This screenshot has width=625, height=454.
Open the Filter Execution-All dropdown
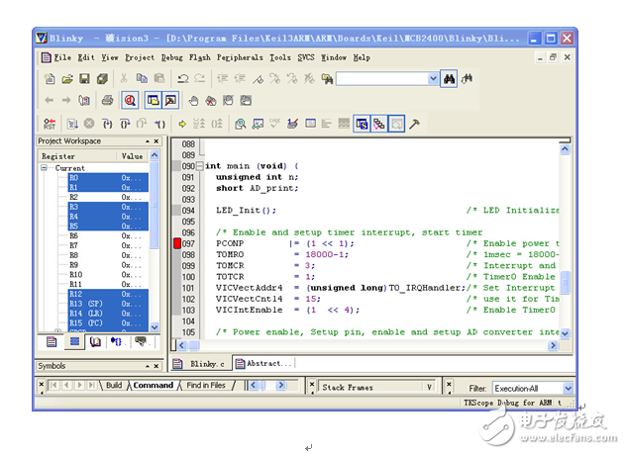tap(568, 389)
